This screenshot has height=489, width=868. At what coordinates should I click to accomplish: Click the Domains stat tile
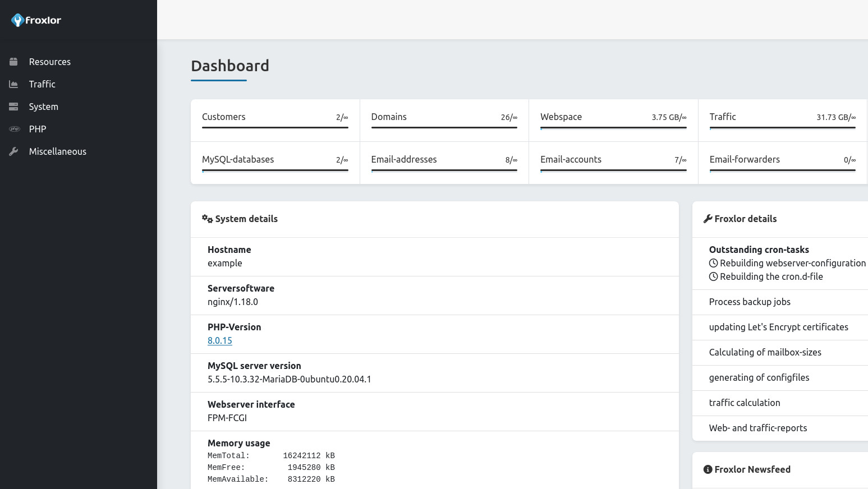[444, 120]
